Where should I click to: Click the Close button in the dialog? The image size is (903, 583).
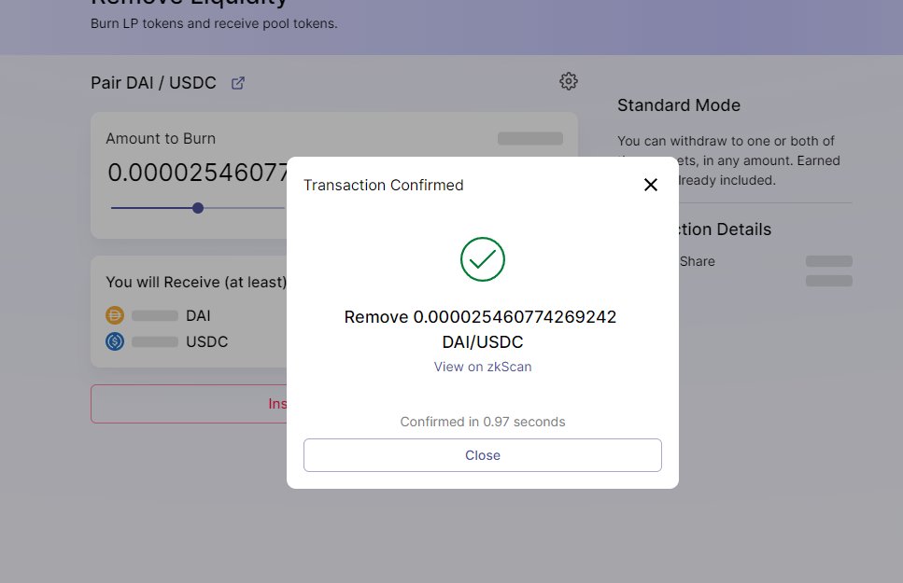tap(483, 455)
